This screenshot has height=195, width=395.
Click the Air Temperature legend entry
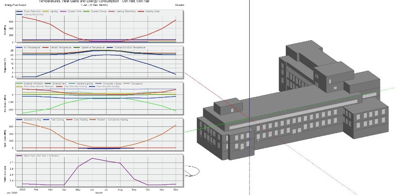pyautogui.click(x=28, y=47)
